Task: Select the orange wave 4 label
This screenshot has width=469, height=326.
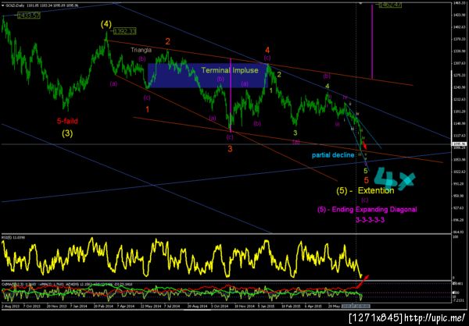Action: click(267, 50)
